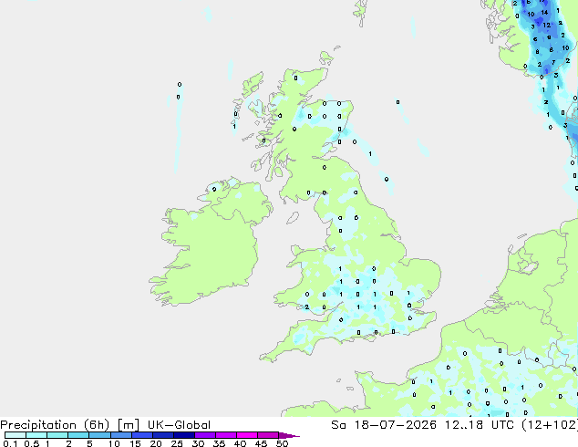Click the Shetland Islands outline along the top edge
The height and width of the screenshot is (447, 578).
[x=360, y=12]
